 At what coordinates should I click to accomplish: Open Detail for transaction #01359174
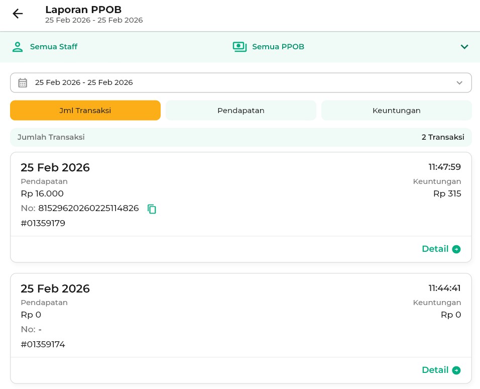point(435,370)
